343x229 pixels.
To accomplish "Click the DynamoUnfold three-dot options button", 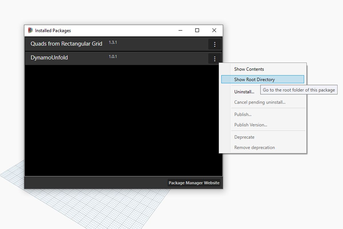I will click(x=214, y=59).
